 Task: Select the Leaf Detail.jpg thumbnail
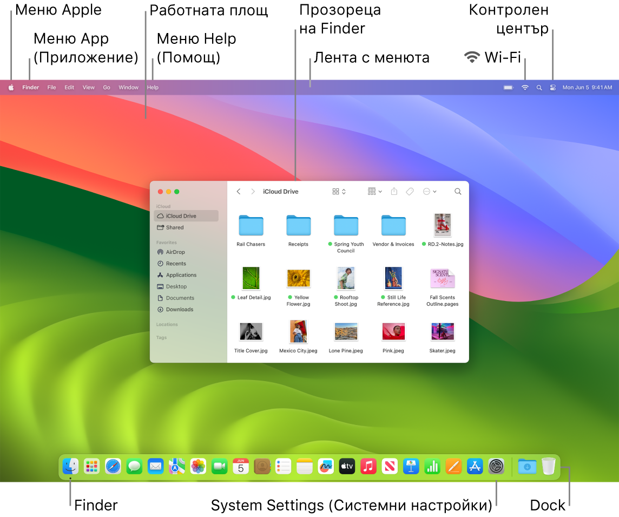251,278
